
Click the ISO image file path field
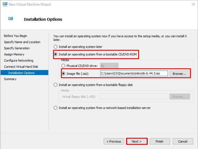click(134, 73)
